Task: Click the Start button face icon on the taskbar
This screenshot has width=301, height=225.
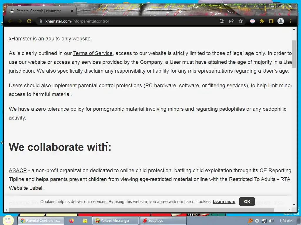Action: 8,220
